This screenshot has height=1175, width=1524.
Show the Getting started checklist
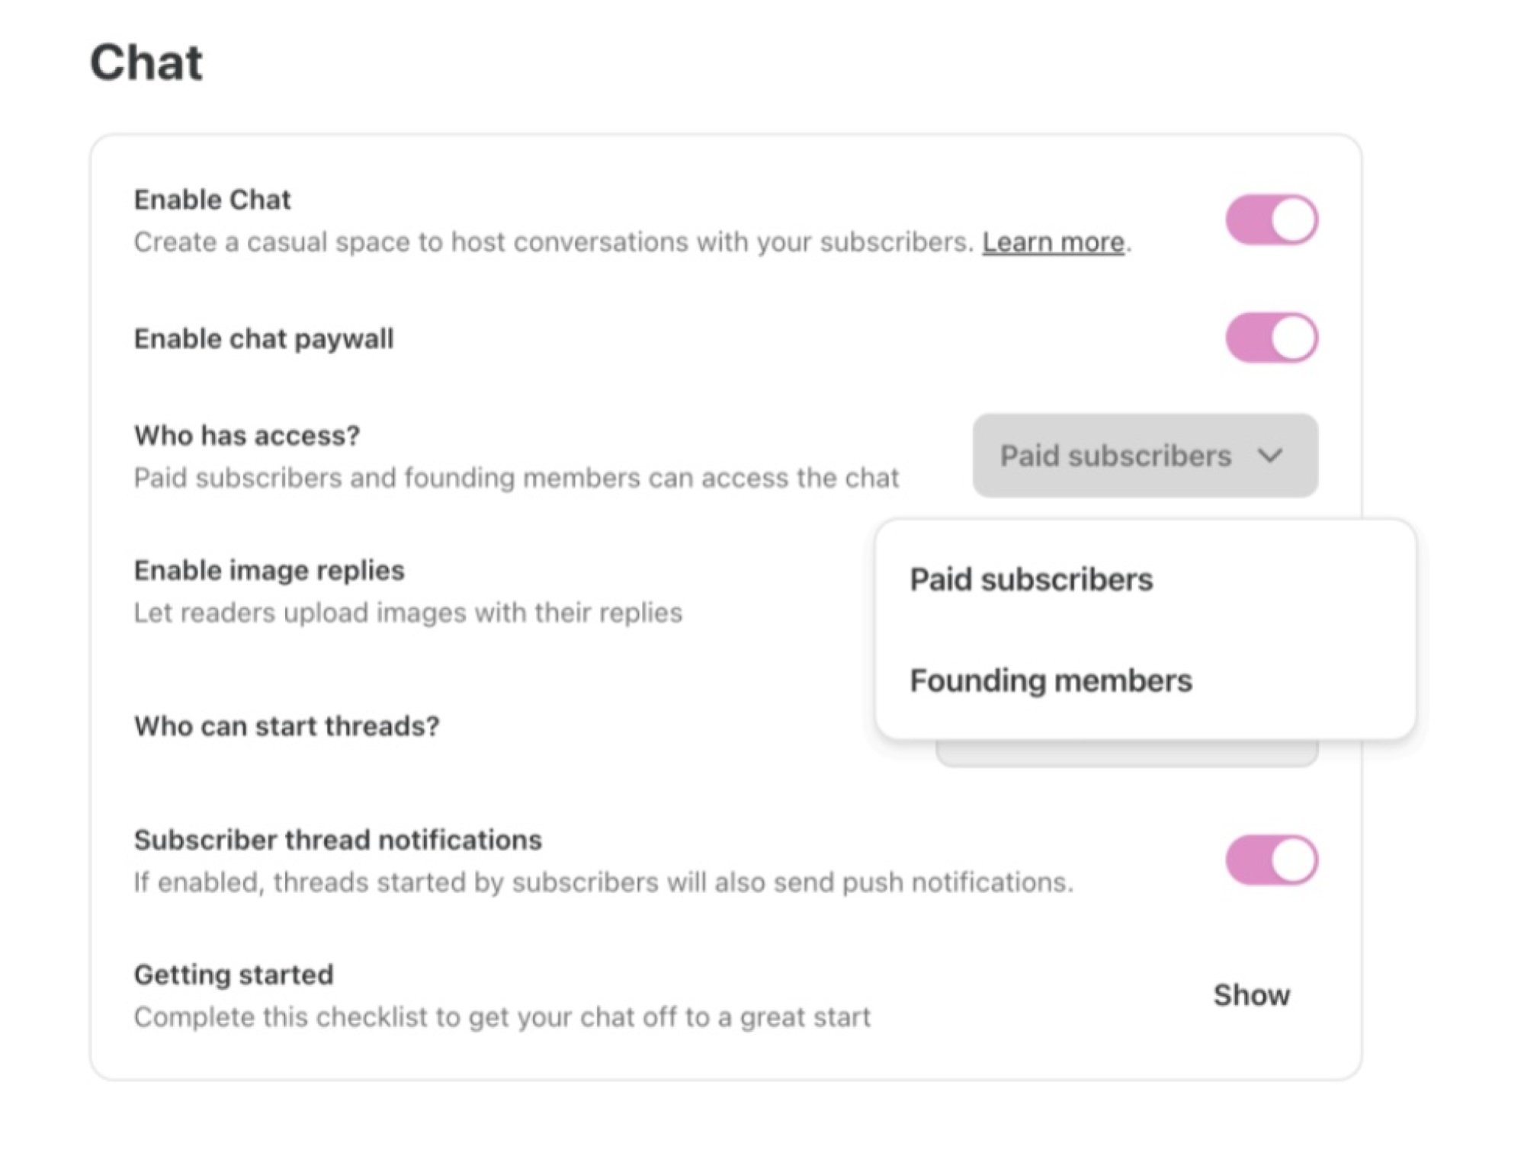[x=1251, y=995]
